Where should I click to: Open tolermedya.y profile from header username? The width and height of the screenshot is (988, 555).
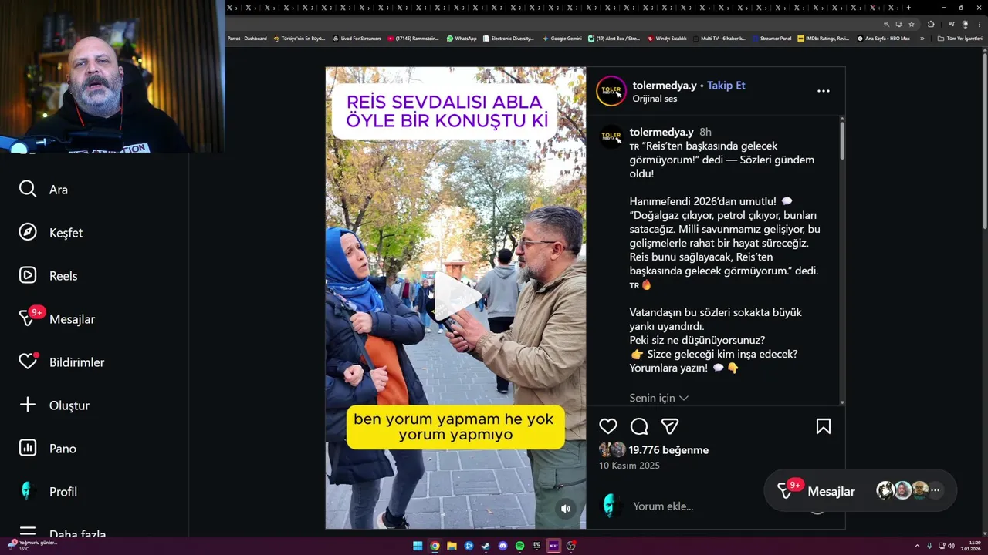(x=665, y=86)
